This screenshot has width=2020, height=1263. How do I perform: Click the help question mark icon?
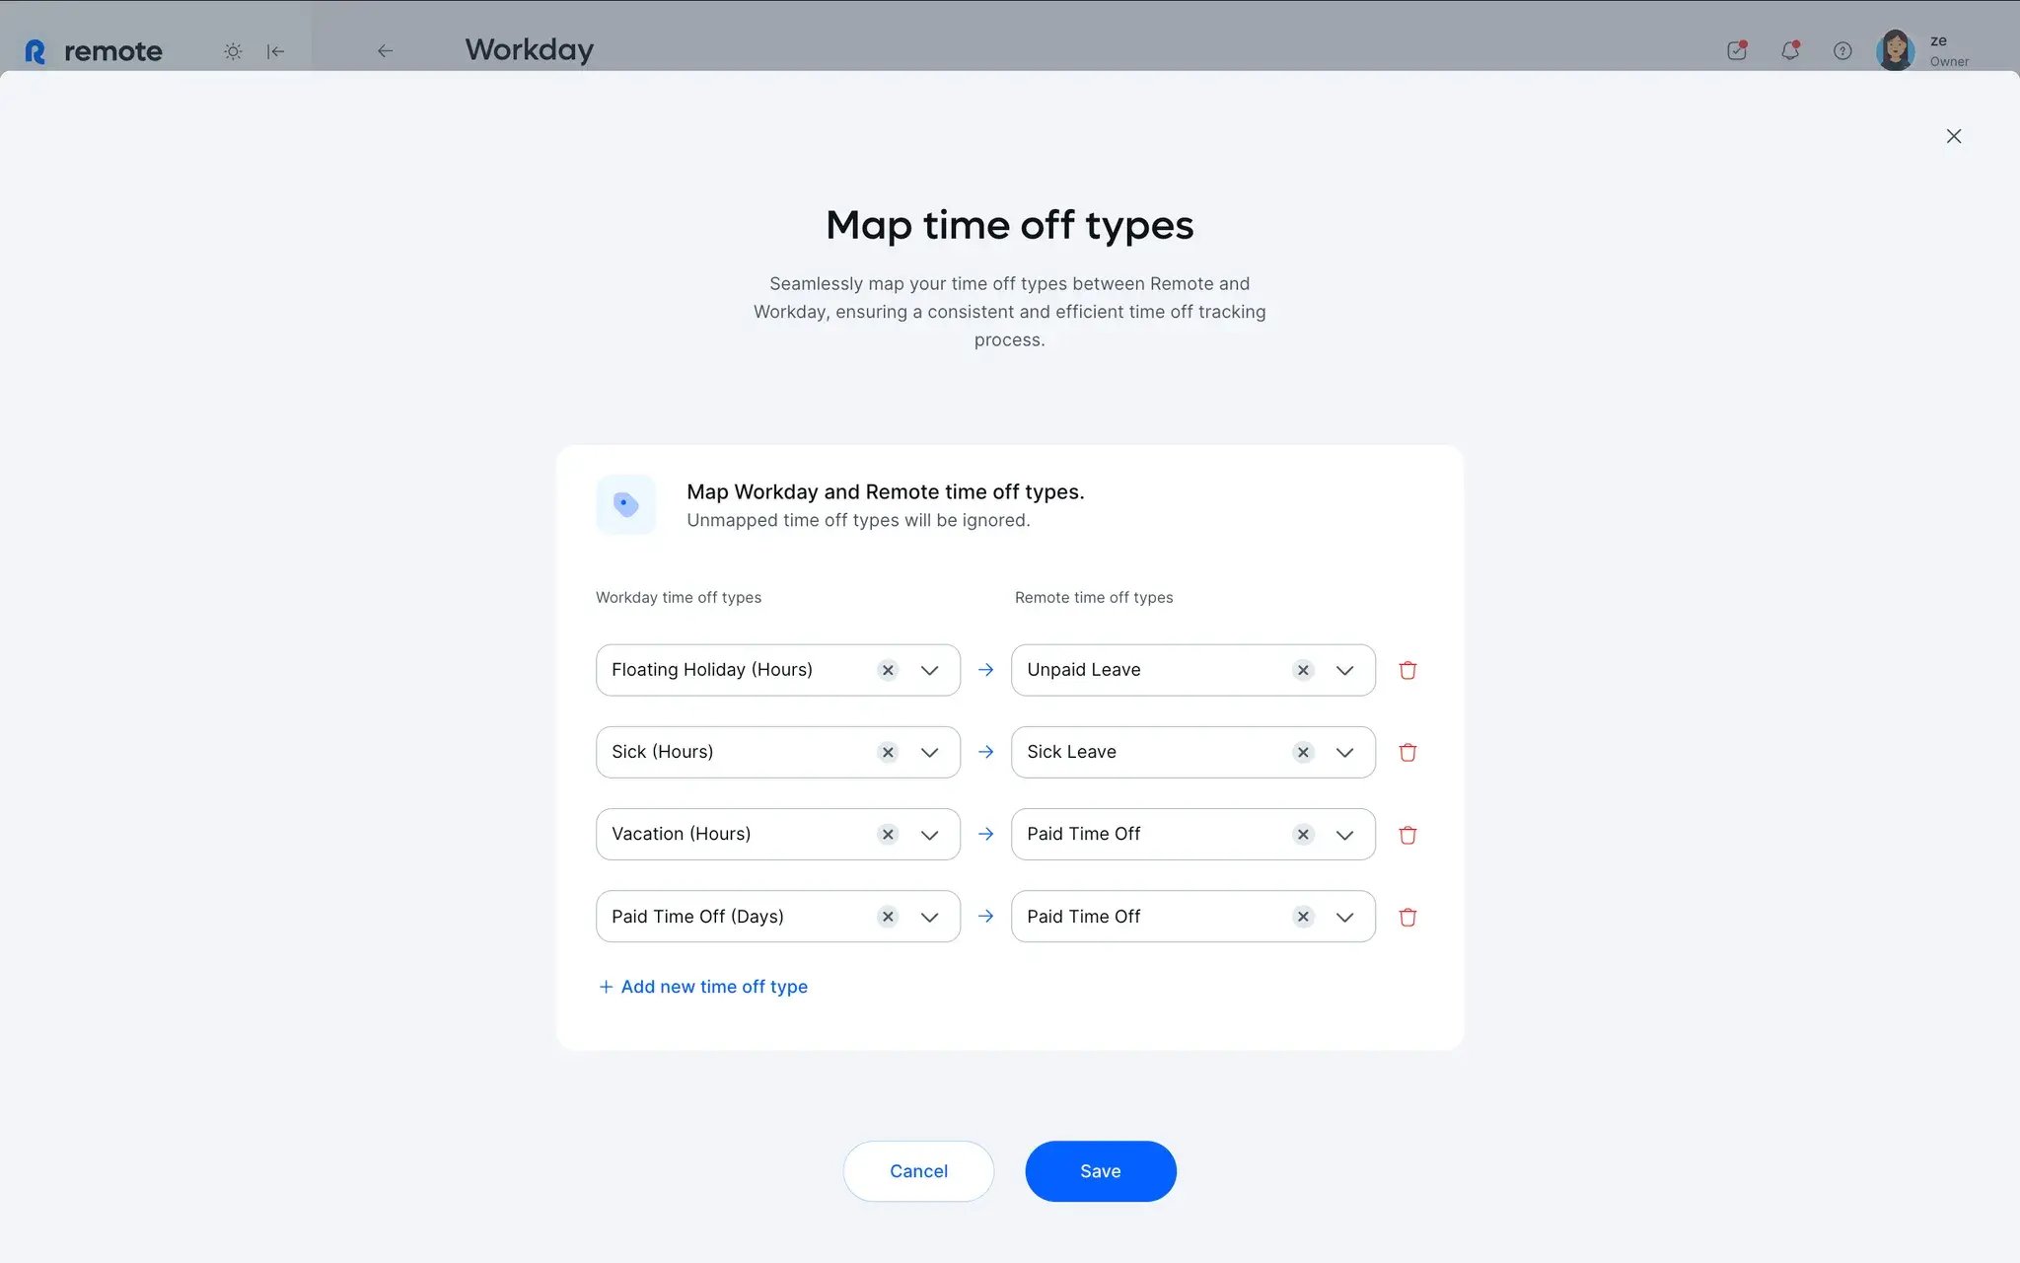1842,50
